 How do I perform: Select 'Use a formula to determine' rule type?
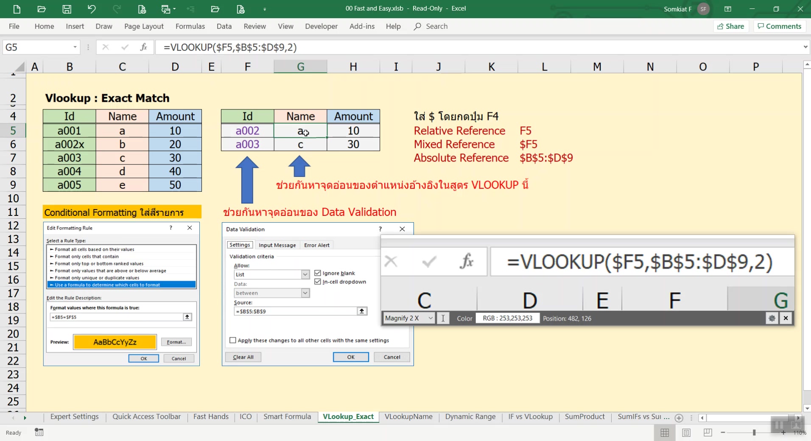(122, 285)
